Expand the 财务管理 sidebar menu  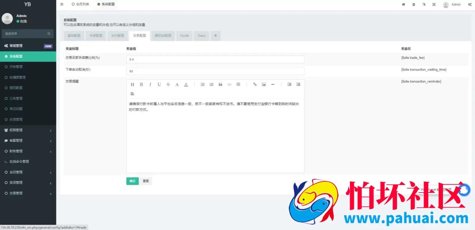(28, 151)
